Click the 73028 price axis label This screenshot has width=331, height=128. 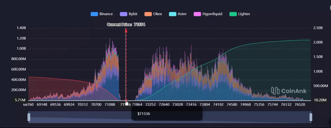tap(178, 105)
